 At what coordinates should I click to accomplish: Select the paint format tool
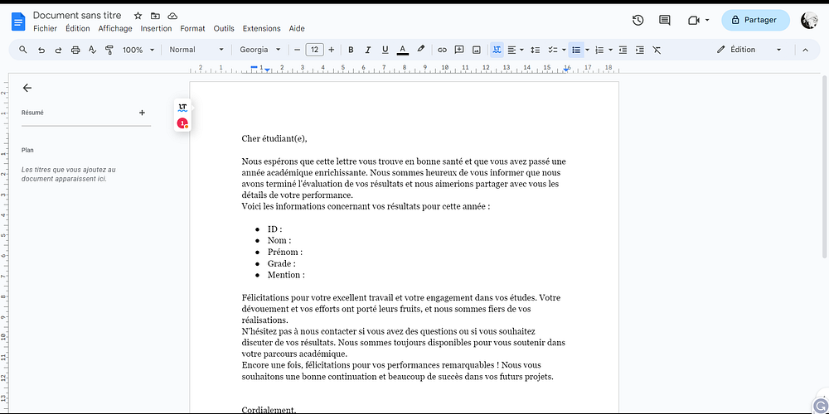coord(109,51)
